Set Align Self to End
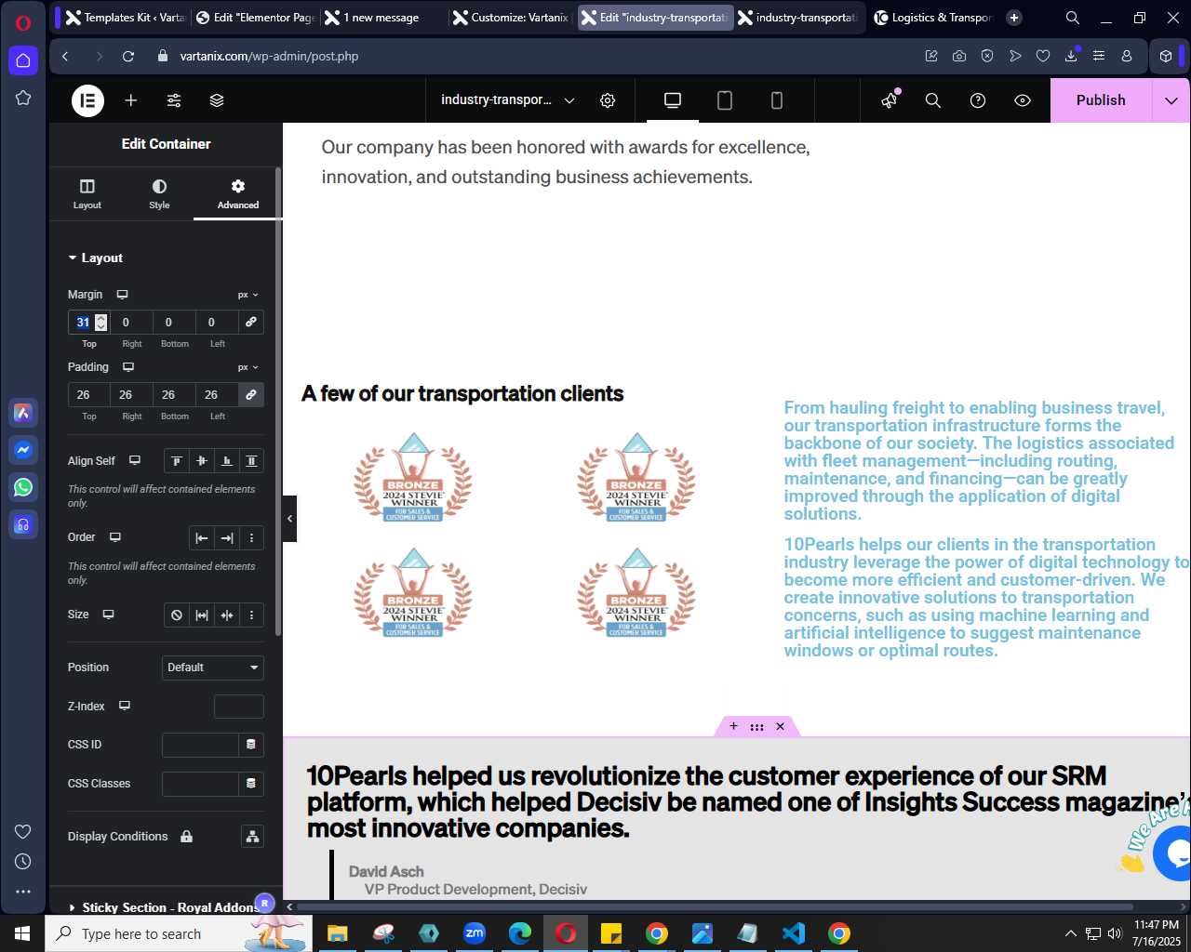The width and height of the screenshot is (1191, 952). click(x=226, y=461)
